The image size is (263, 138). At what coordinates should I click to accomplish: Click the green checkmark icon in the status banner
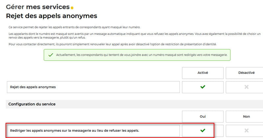point(51,55)
